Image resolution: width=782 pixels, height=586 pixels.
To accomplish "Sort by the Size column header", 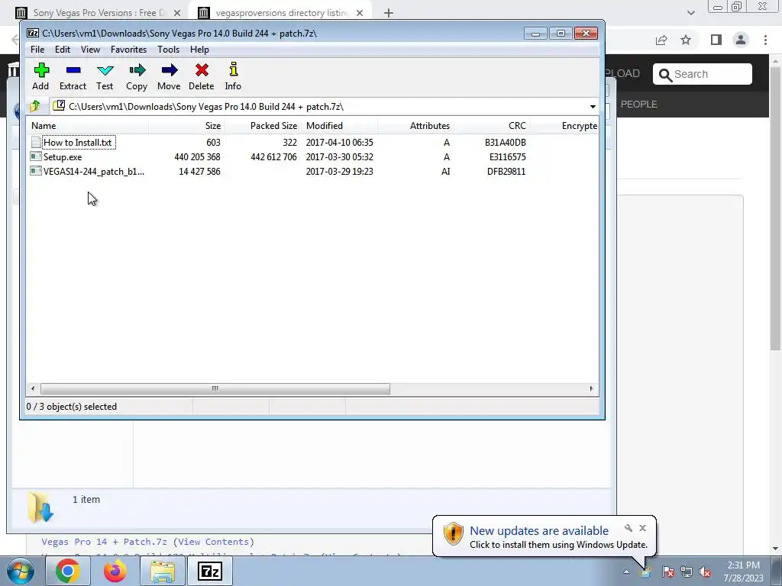I will pyautogui.click(x=186, y=126).
